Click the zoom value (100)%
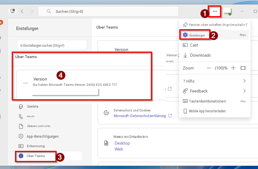 tap(221, 68)
